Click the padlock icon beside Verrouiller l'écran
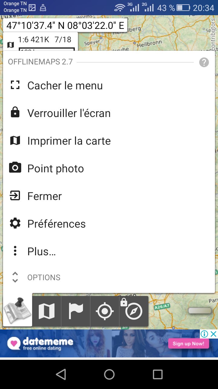The image size is (218, 389). point(15,113)
